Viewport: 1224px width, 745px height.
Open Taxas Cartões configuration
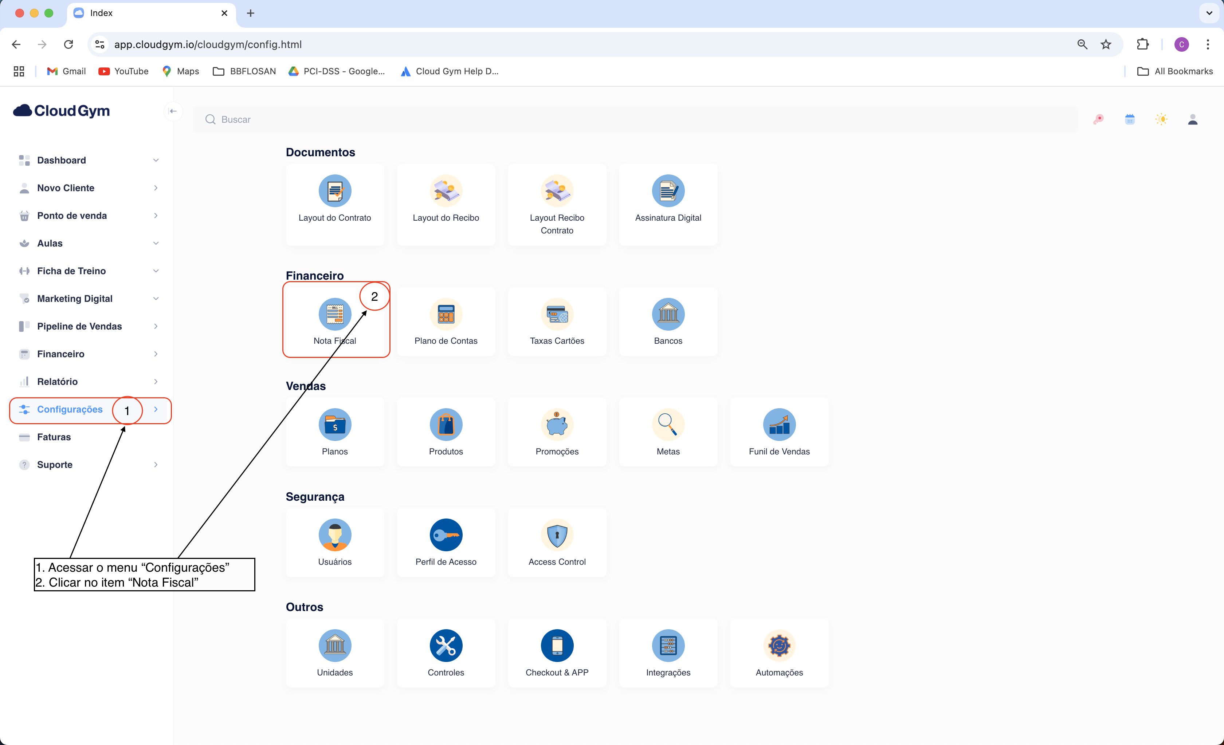tap(556, 314)
